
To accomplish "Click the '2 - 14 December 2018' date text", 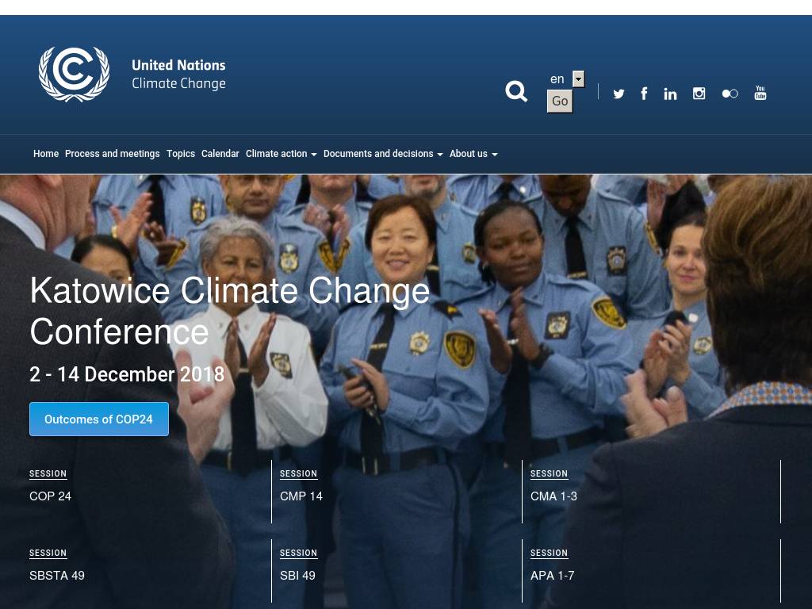I will (127, 374).
